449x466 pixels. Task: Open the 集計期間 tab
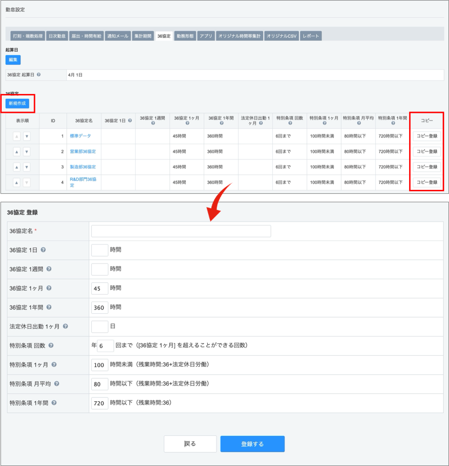pos(143,36)
